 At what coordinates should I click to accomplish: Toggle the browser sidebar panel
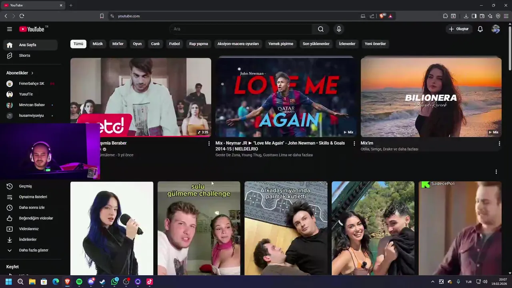coord(474,16)
